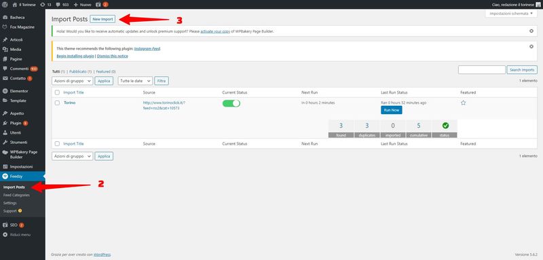Click the Run Now button

tap(392, 110)
